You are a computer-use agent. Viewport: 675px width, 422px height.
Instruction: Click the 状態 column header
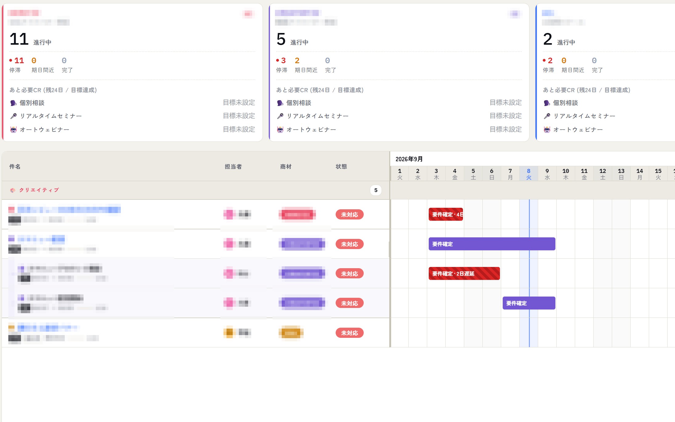pyautogui.click(x=341, y=166)
